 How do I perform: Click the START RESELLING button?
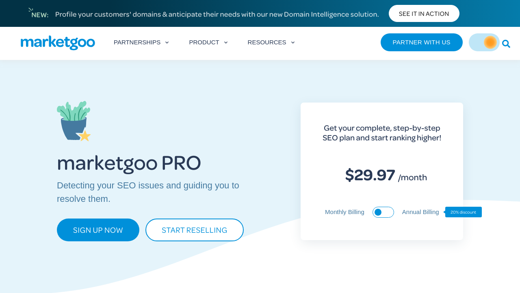tap(195, 230)
